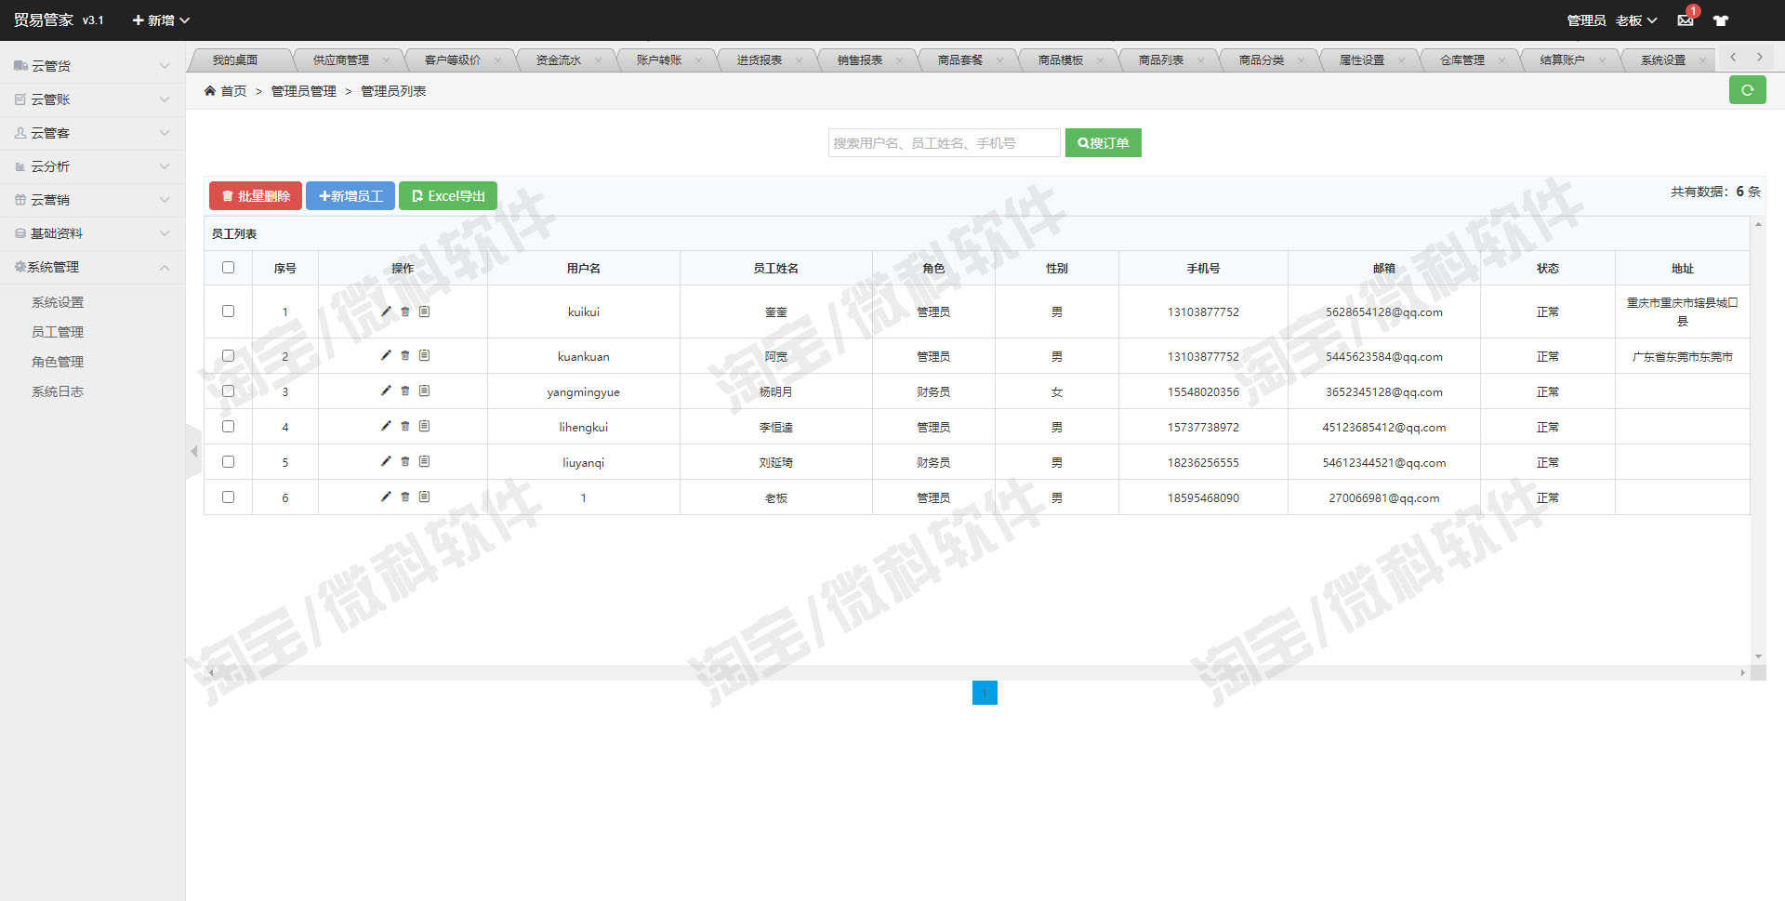Screen dimensions: 1785x901
Task: Edit user kuikui with the pencil icon
Action: (x=386, y=311)
